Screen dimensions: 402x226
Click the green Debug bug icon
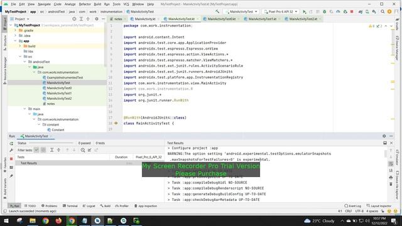[324, 11]
